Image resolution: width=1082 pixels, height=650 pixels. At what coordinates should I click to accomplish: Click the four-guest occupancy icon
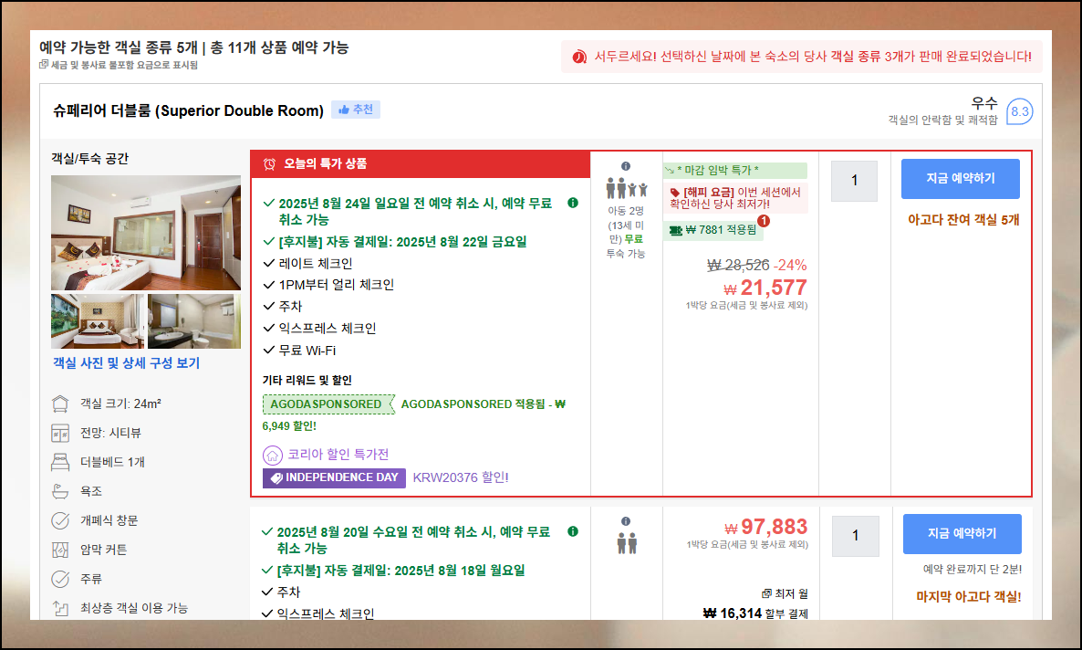pyautogui.click(x=627, y=188)
